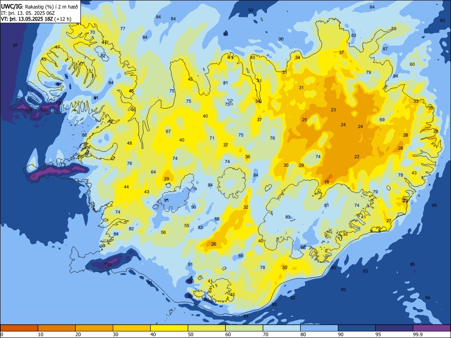Click the '(+12 h)' forecast offset text
Image resolution: width=451 pixels, height=338 pixels.
[x=62, y=19]
